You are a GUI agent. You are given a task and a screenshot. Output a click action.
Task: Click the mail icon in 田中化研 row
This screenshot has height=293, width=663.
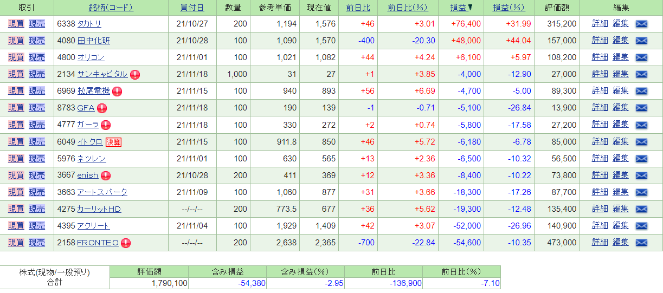[641, 41]
